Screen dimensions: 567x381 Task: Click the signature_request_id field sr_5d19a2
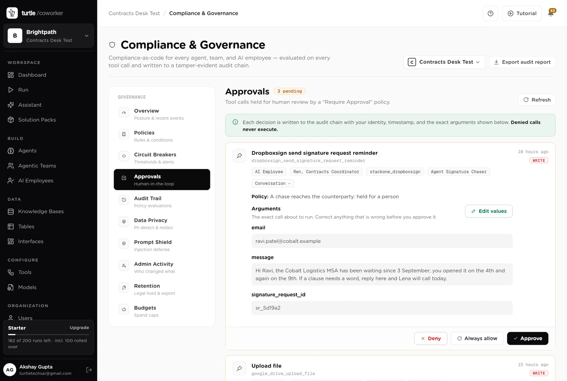point(382,308)
